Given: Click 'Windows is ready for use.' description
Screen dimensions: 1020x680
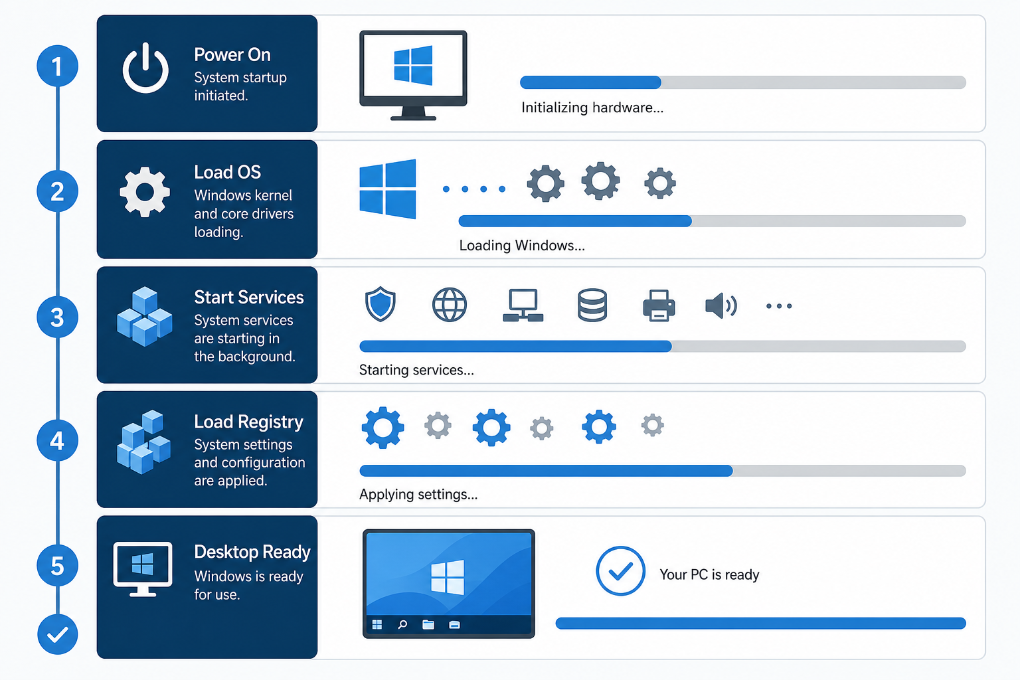Looking at the screenshot, I should pyautogui.click(x=248, y=585).
